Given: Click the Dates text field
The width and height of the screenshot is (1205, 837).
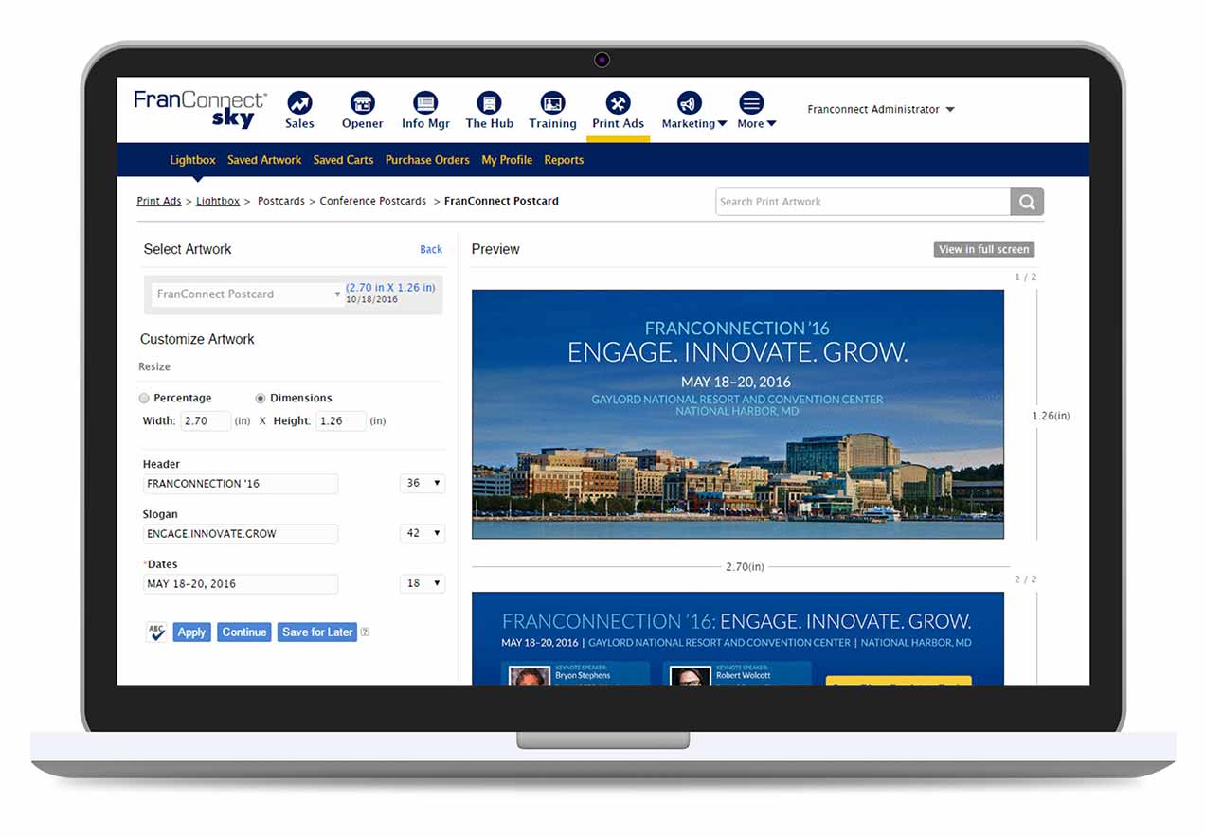Looking at the screenshot, I should click(x=241, y=584).
